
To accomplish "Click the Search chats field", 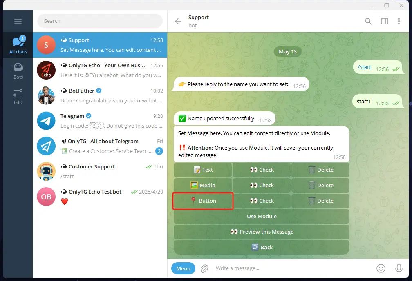I will click(x=100, y=21).
